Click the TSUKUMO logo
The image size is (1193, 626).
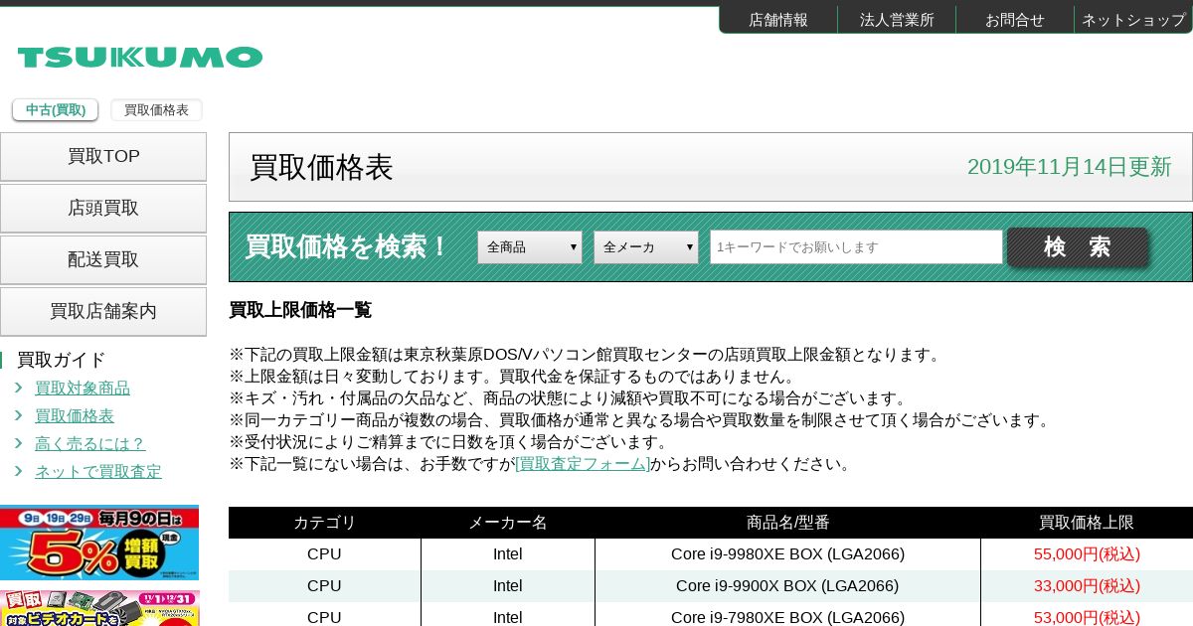(140, 57)
